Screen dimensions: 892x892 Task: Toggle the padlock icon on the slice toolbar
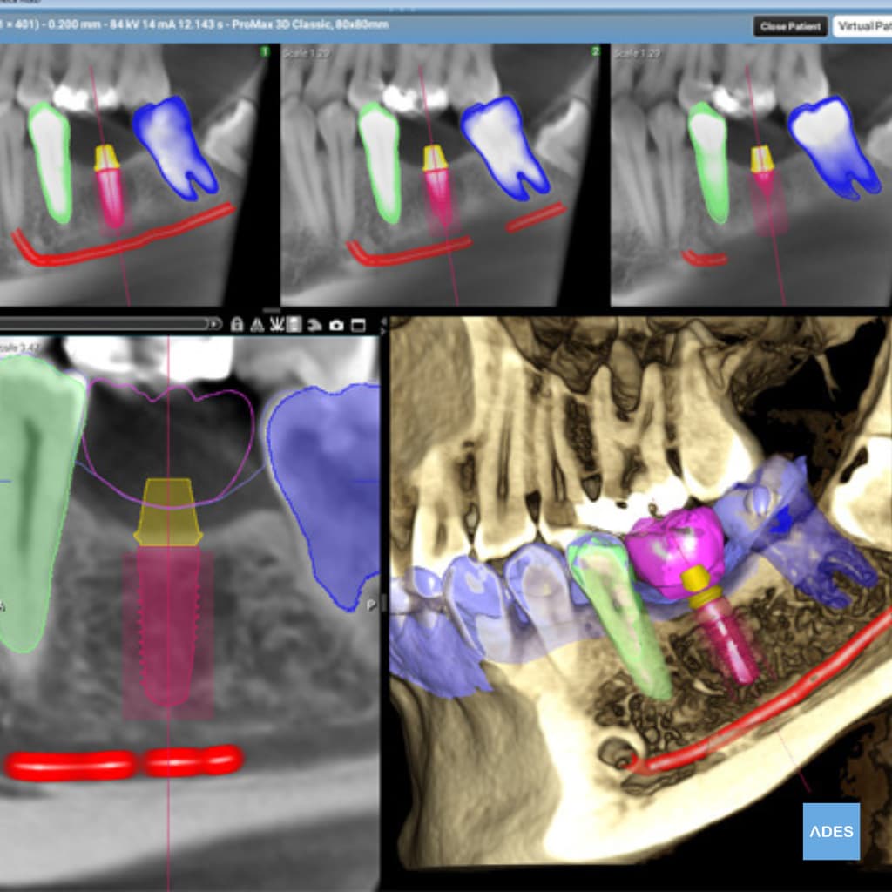pos(237,324)
